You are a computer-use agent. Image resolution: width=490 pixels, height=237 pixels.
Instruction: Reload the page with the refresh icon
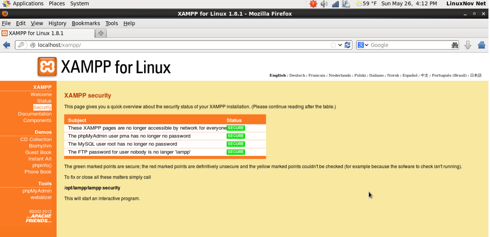347,45
